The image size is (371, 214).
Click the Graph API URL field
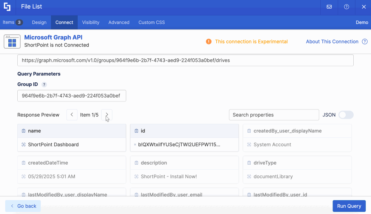[185, 60]
